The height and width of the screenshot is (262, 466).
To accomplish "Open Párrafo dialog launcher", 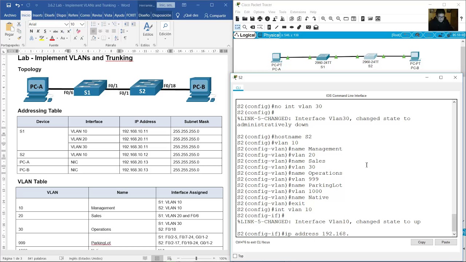I will (x=136, y=45).
